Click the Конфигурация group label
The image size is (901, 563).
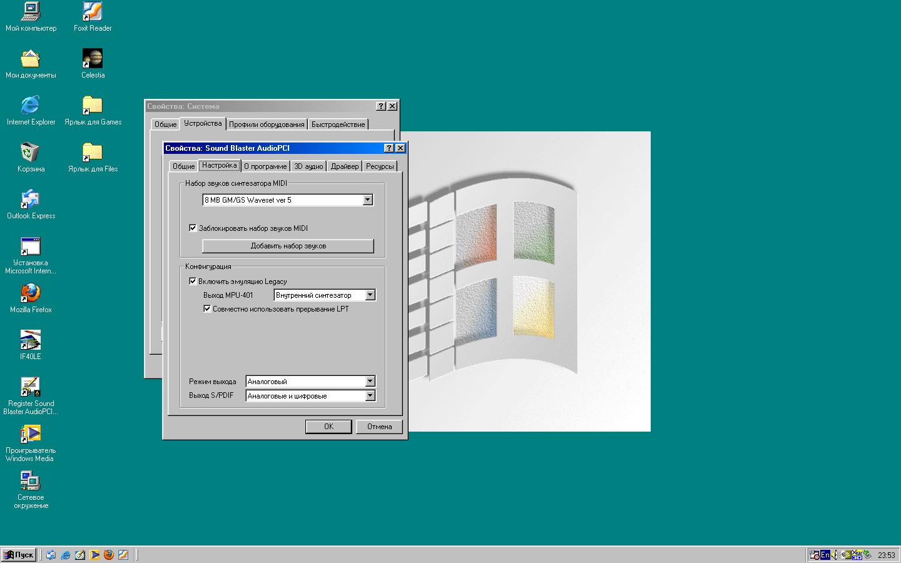click(x=208, y=266)
